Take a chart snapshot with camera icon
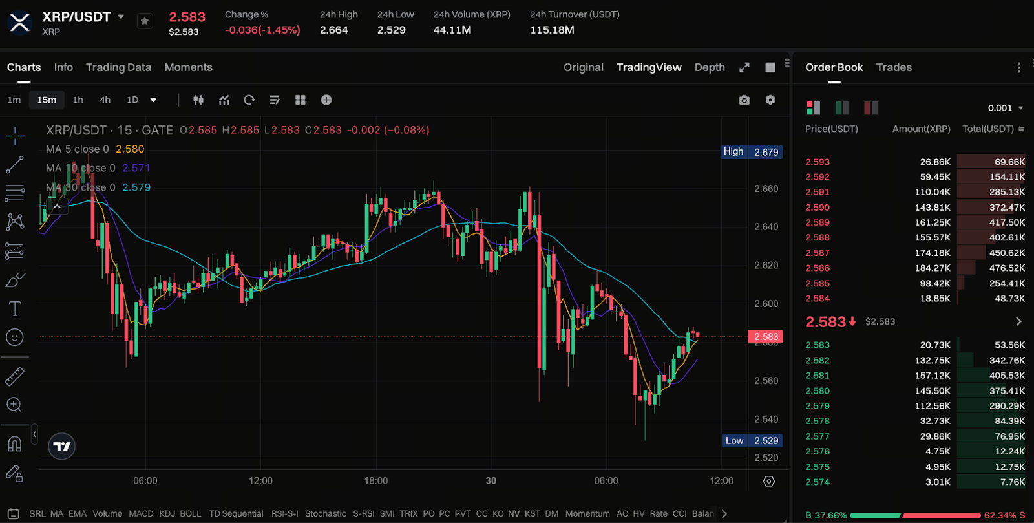This screenshot has height=523, width=1034. 744,100
